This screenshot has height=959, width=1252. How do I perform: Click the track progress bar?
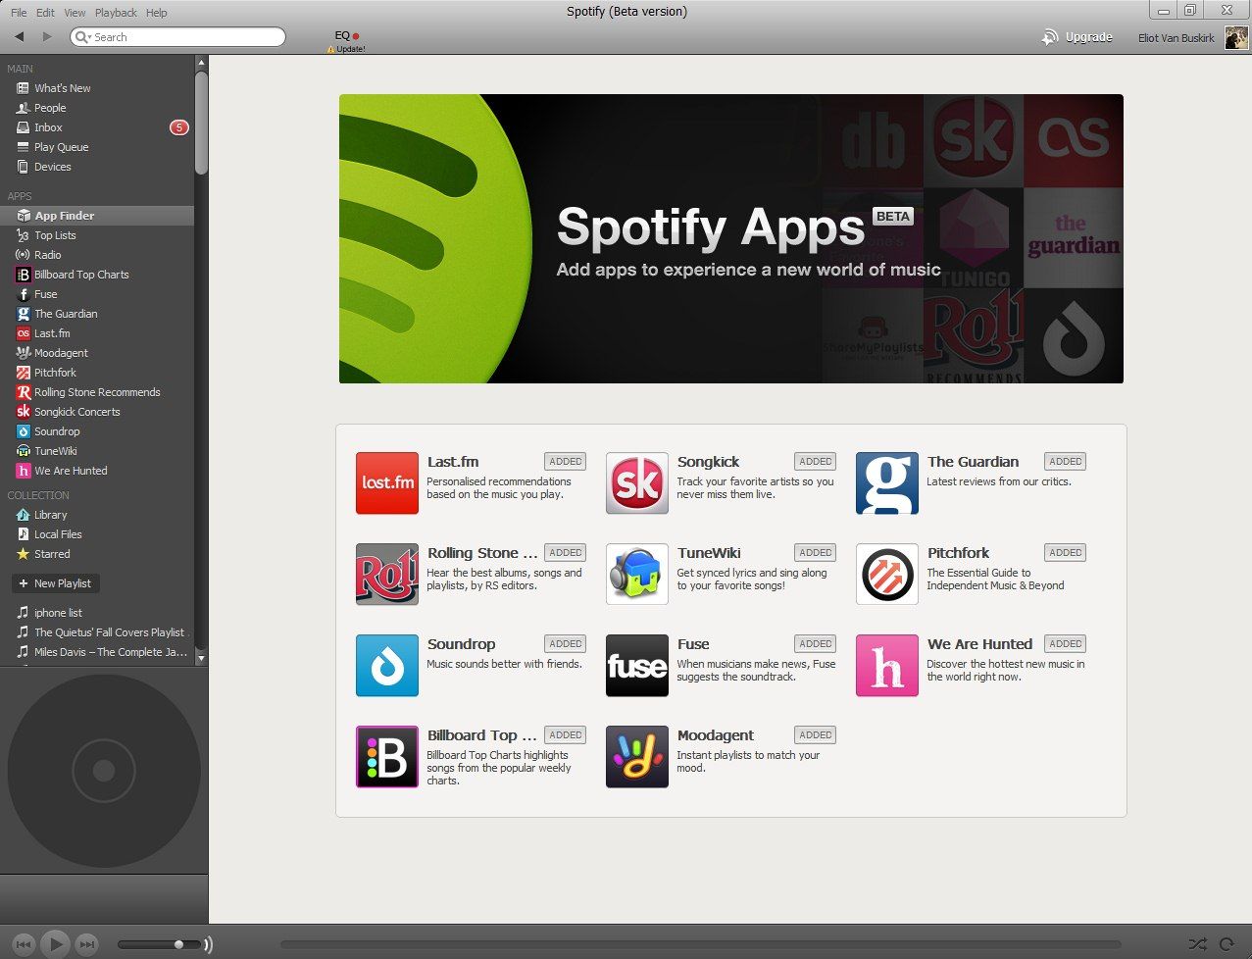coord(700,944)
